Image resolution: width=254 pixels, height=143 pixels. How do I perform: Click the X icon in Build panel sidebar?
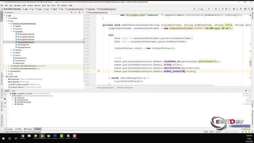[x=5, y=107]
